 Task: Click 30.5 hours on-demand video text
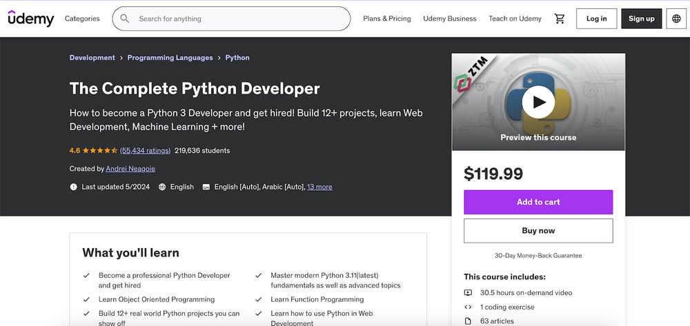[526, 293]
